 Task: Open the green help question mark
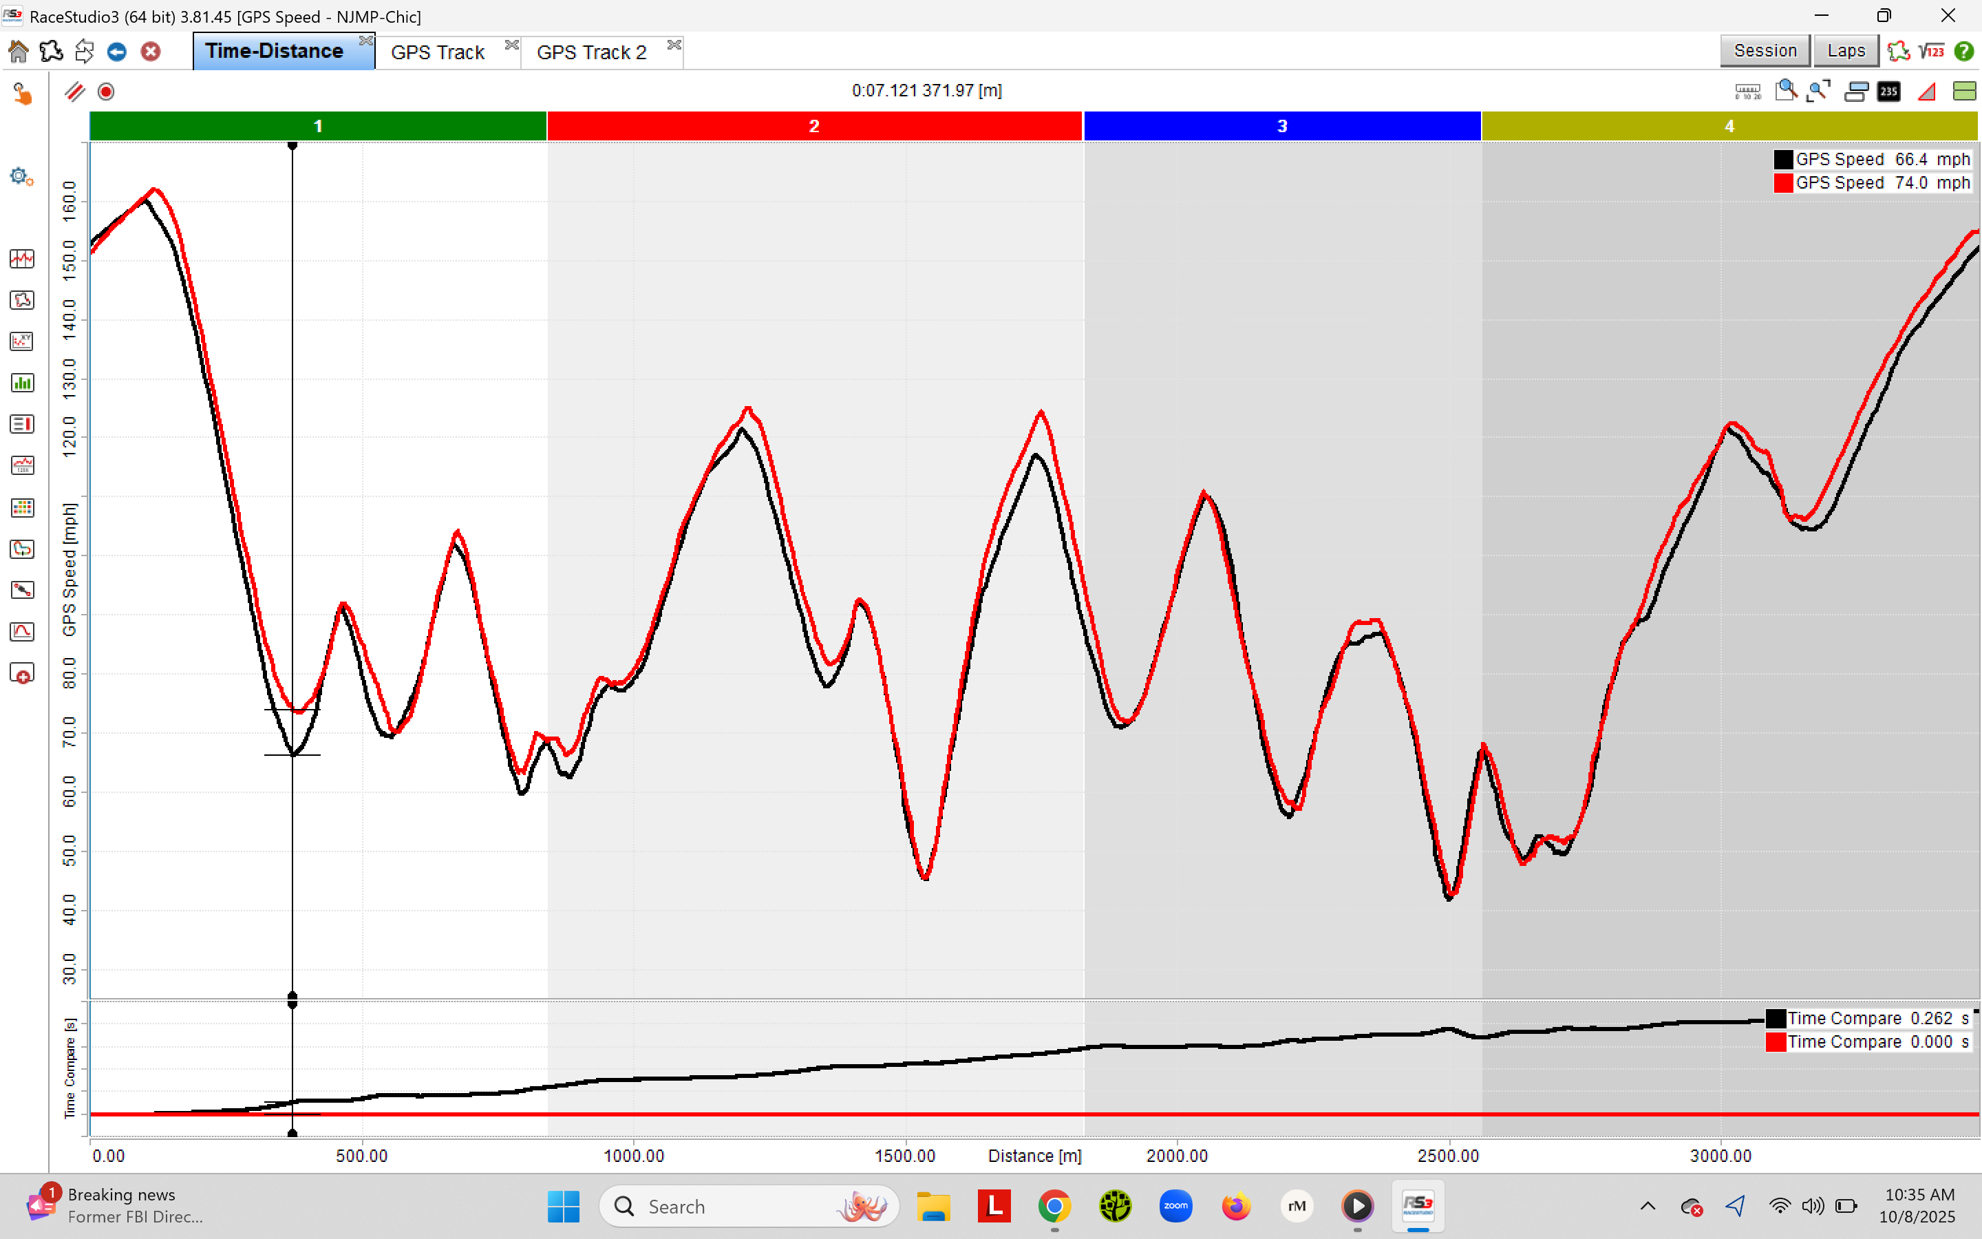1963,52
